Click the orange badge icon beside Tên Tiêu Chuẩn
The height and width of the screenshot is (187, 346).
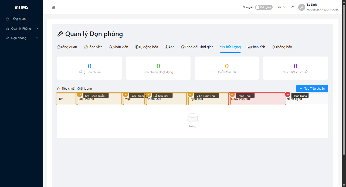click(x=80, y=94)
